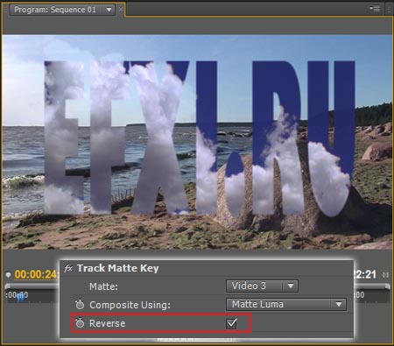Click the Composite Using: label
394x346 pixels.
point(130,305)
